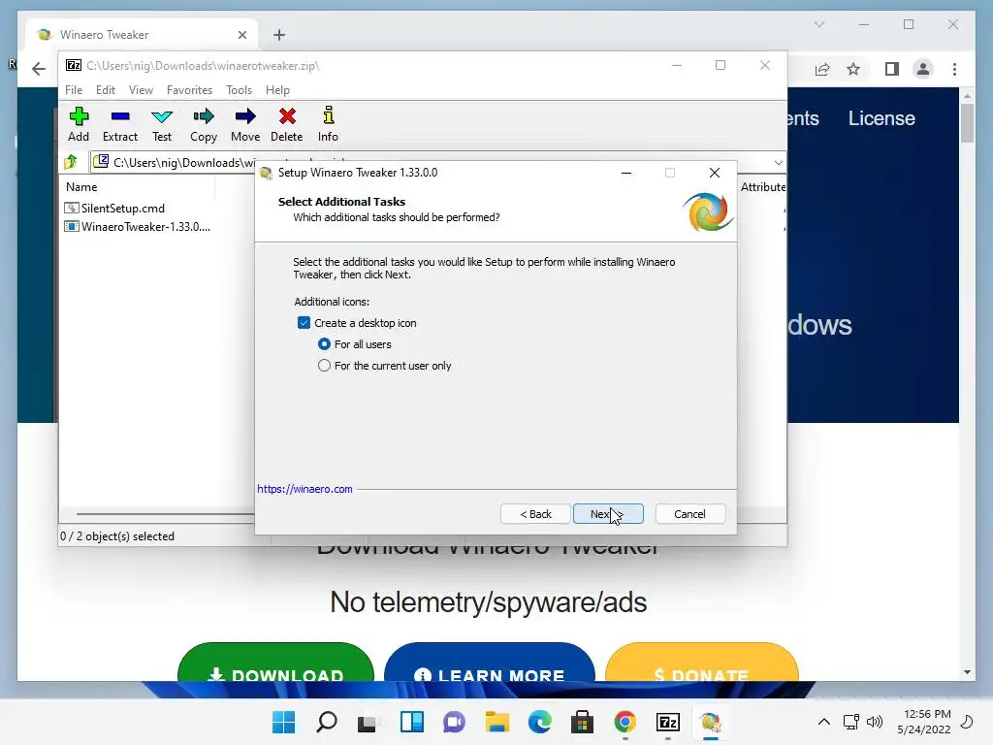Click the blue LEARN MORE button

click(x=490, y=663)
